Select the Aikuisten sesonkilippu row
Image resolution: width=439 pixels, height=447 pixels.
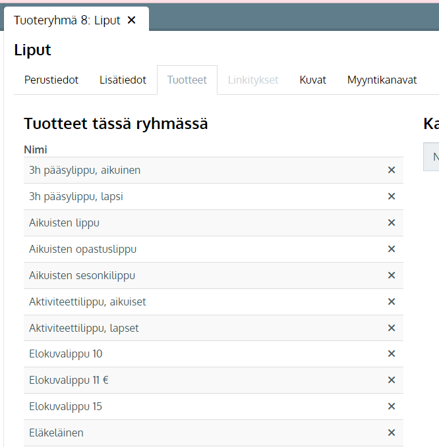(214, 275)
